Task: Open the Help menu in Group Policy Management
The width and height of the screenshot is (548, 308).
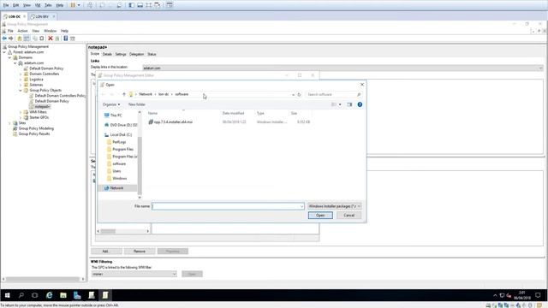Action: pyautogui.click(x=64, y=31)
